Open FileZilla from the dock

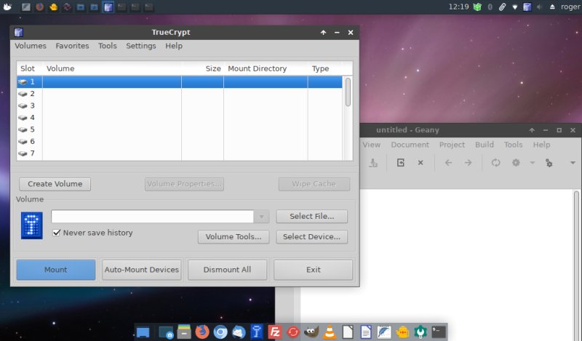(x=275, y=332)
